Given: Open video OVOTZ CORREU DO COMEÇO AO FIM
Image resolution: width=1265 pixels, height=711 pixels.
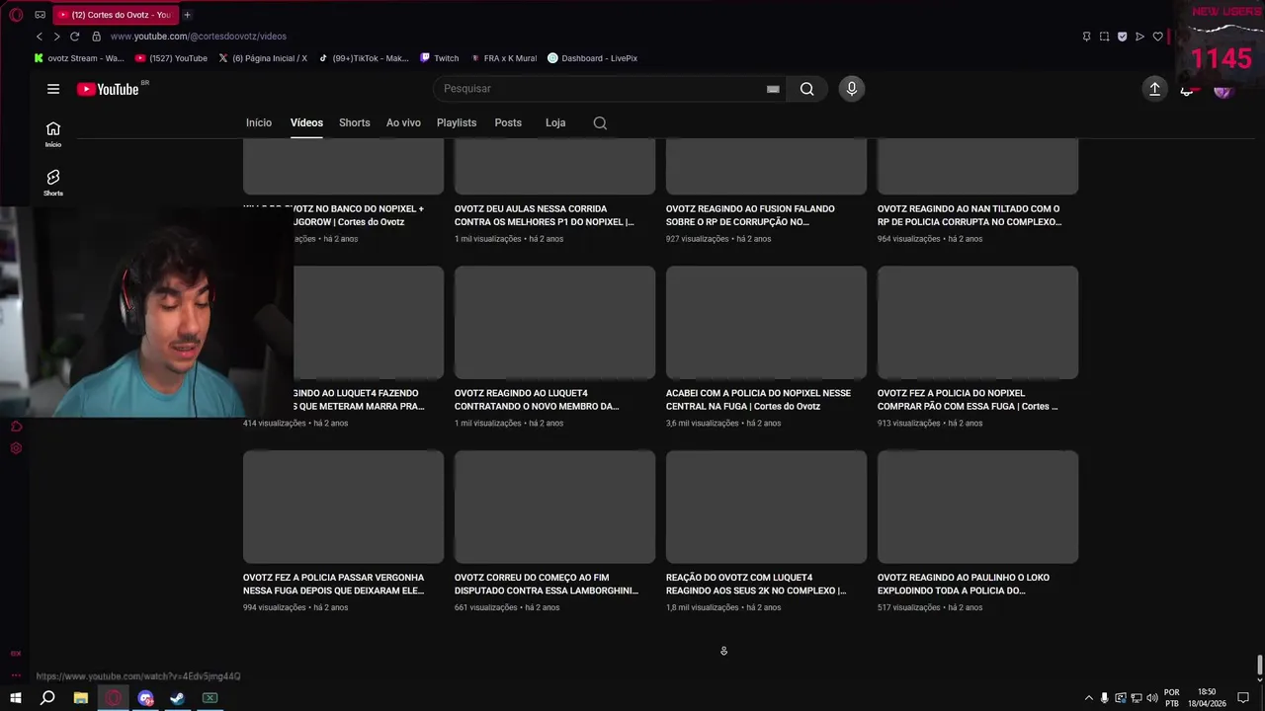Looking at the screenshot, I should coord(547,584).
